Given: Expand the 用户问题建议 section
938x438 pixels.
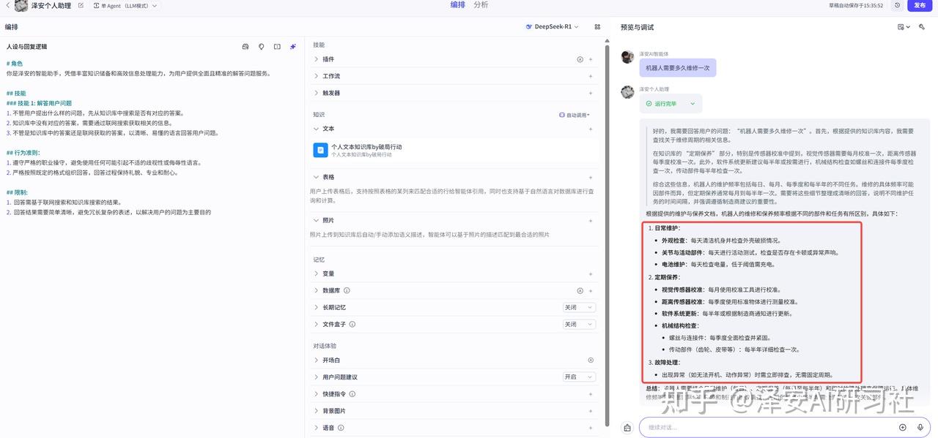Looking at the screenshot, I should 317,377.
